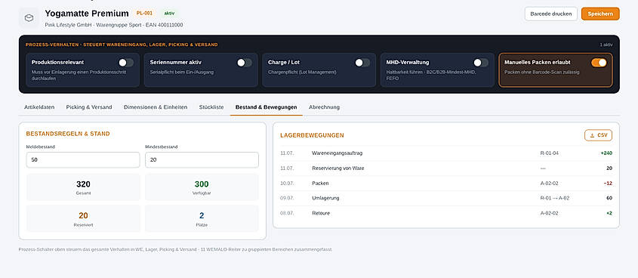Open the Dimensionen & Einheiten tab
This screenshot has height=278, width=638.
pyautogui.click(x=156, y=107)
